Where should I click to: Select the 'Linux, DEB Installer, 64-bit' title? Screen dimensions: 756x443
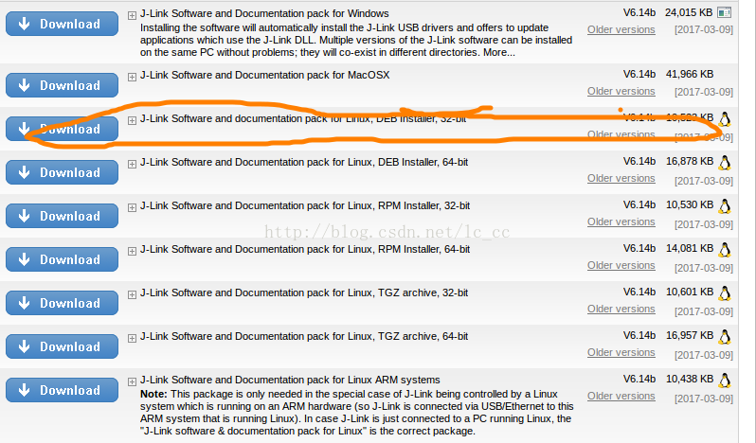[x=406, y=162]
